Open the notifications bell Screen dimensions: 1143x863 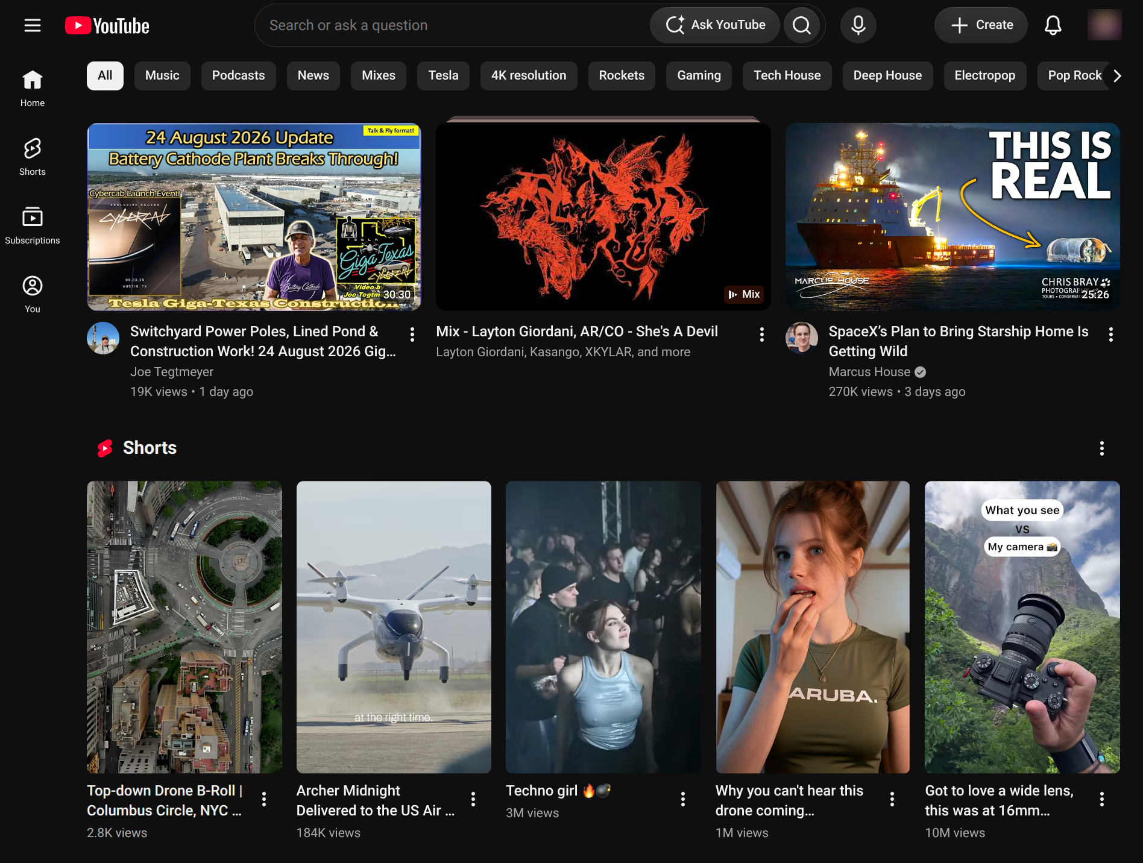coord(1053,25)
